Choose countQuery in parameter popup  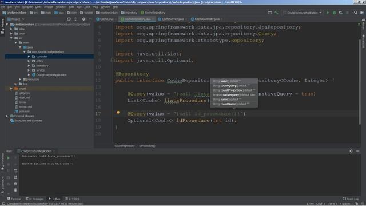(234, 86)
